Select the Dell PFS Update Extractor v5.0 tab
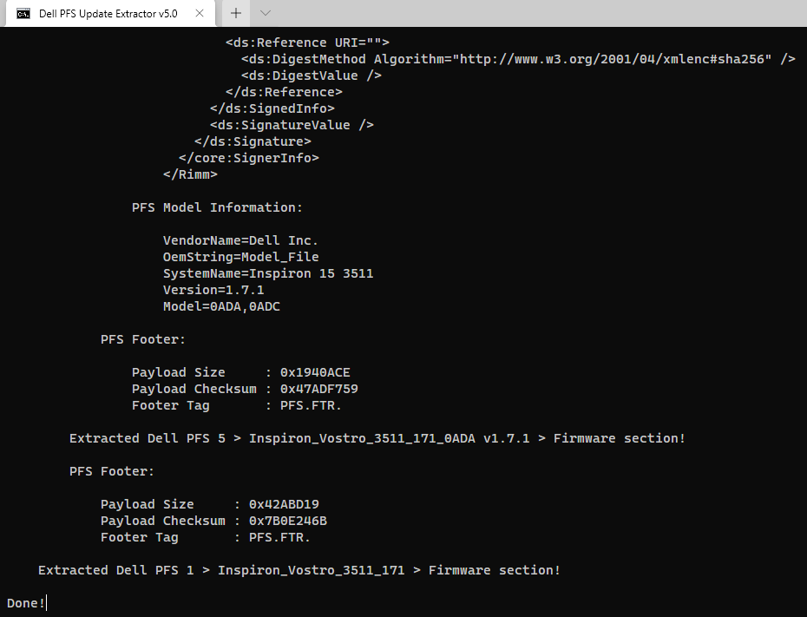This screenshot has width=807, height=617. pos(110,14)
